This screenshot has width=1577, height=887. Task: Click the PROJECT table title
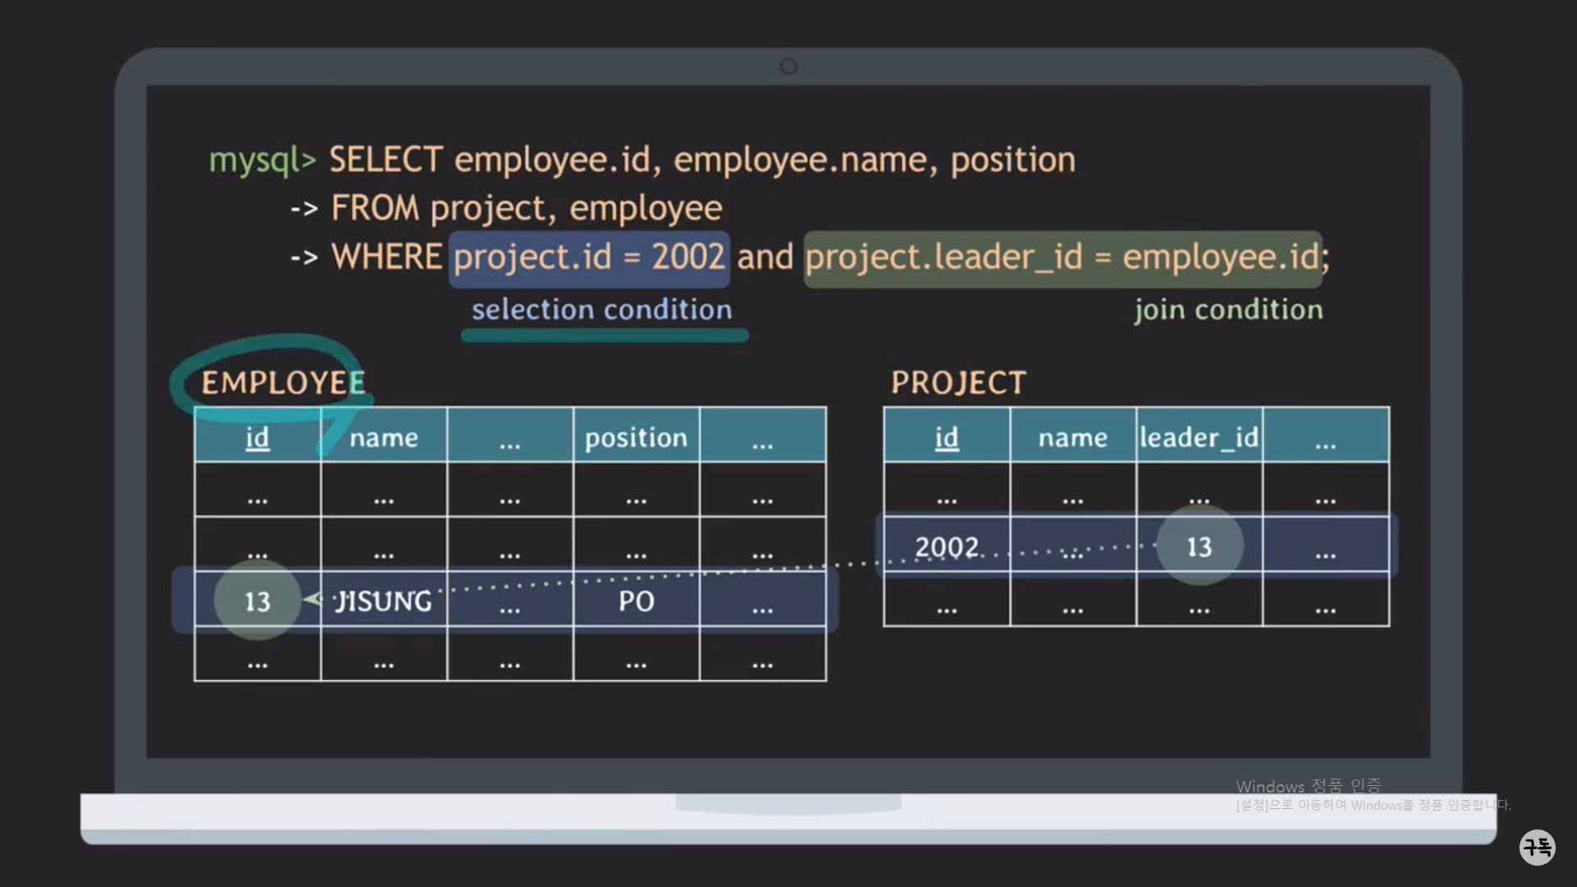point(959,383)
